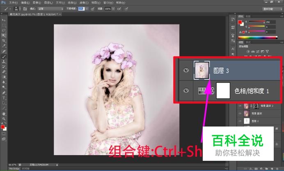This screenshot has height=171, width=284.
Task: Select the 图层 3 layer name
Action: click(221, 71)
